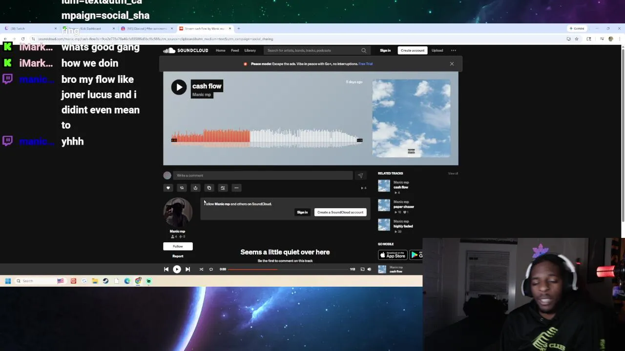Seek on the bottom player progress bar
This screenshot has width=625, height=351.
pos(288,269)
